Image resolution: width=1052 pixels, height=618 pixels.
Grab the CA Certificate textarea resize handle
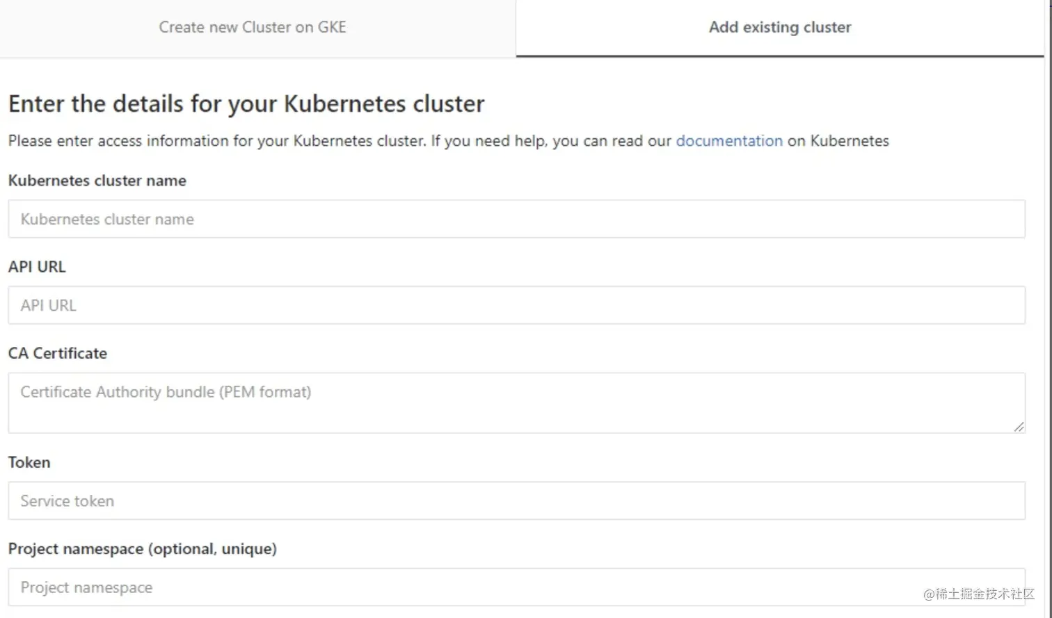[1019, 427]
